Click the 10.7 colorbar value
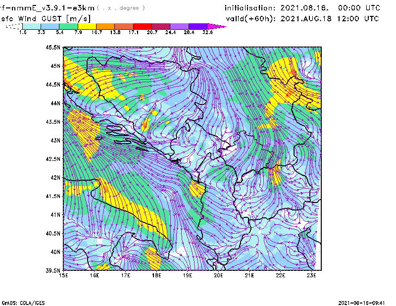This screenshot has height=306, width=396. point(97,32)
